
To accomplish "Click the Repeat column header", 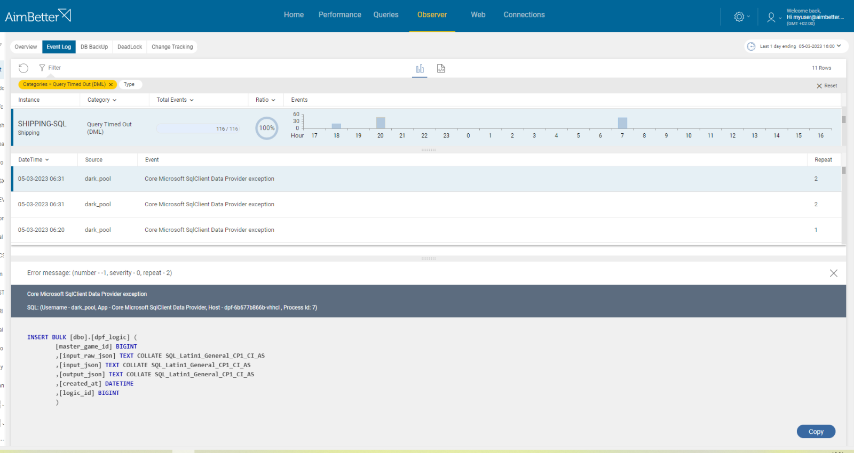I will tap(823, 160).
